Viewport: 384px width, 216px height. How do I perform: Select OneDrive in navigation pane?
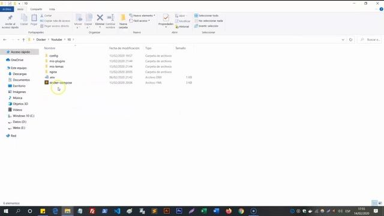click(x=17, y=60)
